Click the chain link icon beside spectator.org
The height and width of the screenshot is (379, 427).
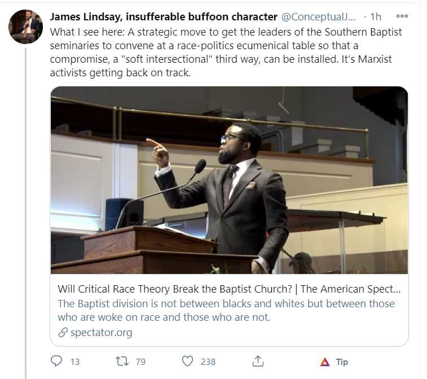point(63,332)
